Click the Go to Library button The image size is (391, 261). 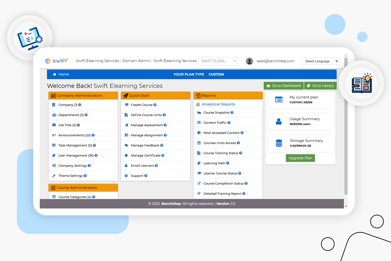click(320, 86)
